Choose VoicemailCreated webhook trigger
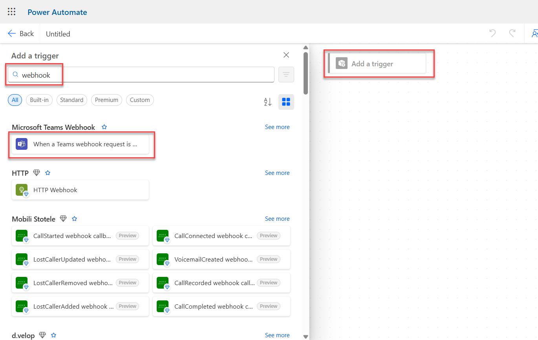 [x=221, y=259]
